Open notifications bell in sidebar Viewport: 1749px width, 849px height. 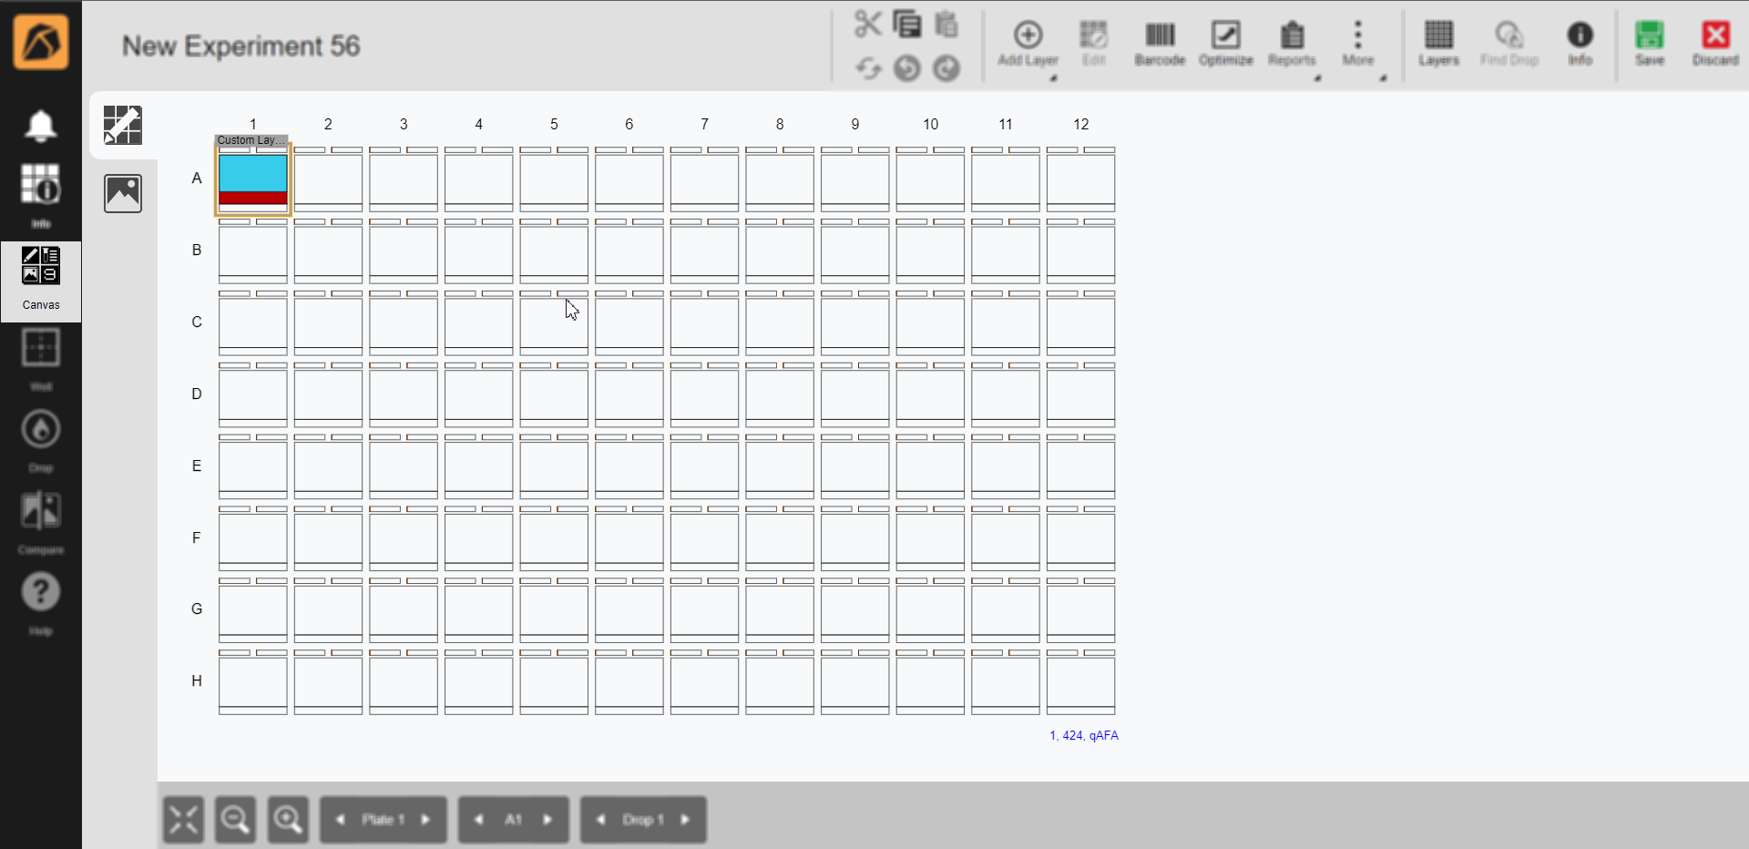[x=41, y=126]
